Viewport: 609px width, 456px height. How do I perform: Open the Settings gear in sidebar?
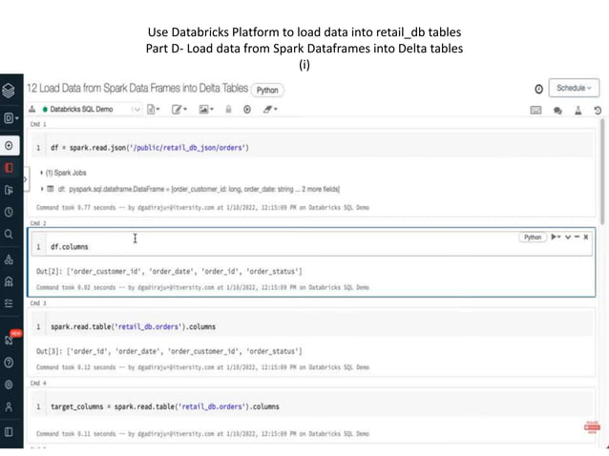(9, 384)
